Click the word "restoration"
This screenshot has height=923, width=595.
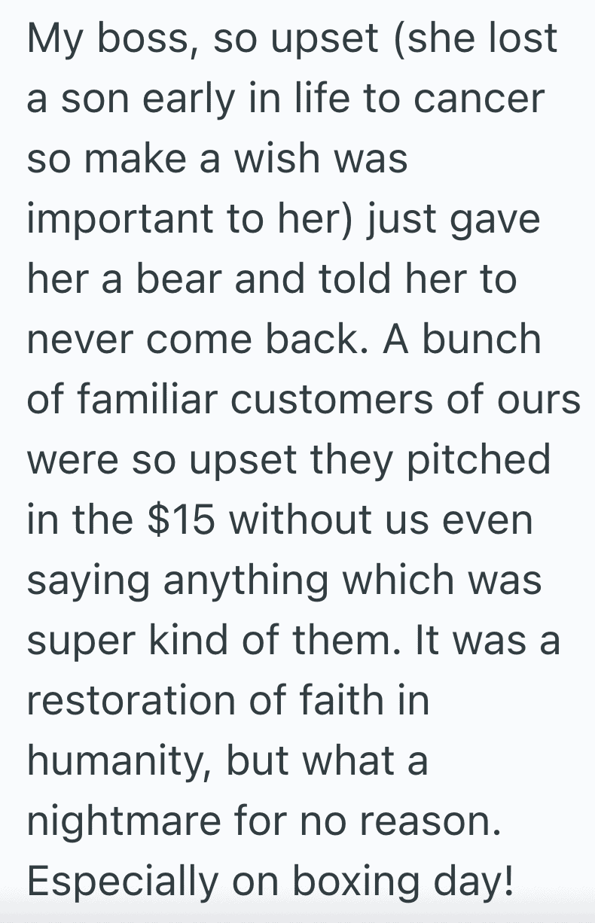tap(130, 700)
